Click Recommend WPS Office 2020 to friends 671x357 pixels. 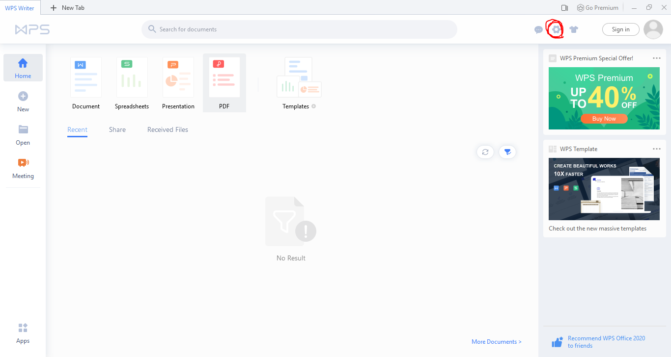[x=606, y=342]
